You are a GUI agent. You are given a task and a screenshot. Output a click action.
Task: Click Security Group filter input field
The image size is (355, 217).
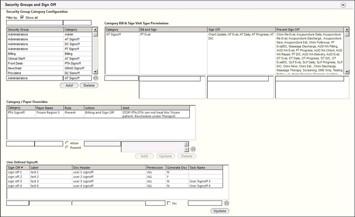pos(34,23)
